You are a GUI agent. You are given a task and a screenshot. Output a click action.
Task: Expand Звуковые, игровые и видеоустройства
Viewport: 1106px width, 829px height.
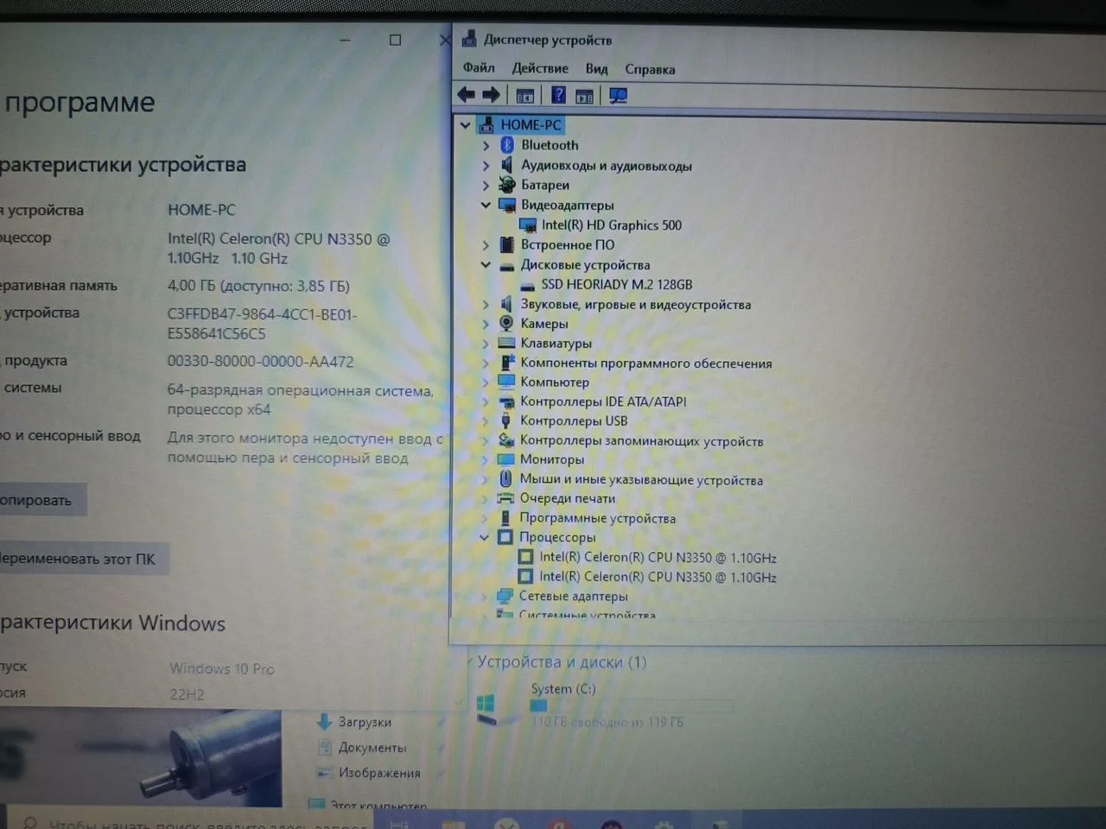tap(486, 305)
